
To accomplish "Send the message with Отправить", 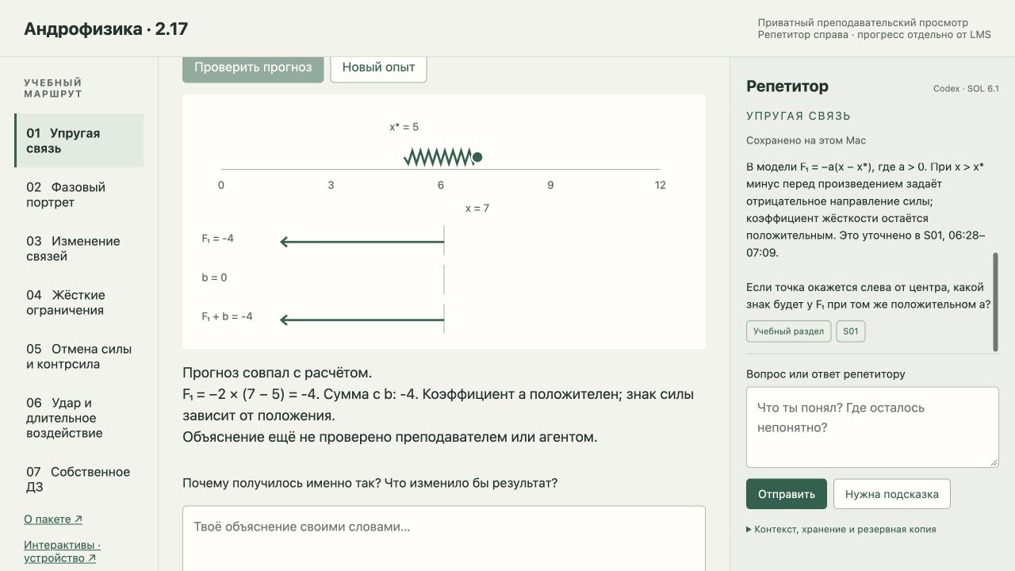I will click(787, 494).
